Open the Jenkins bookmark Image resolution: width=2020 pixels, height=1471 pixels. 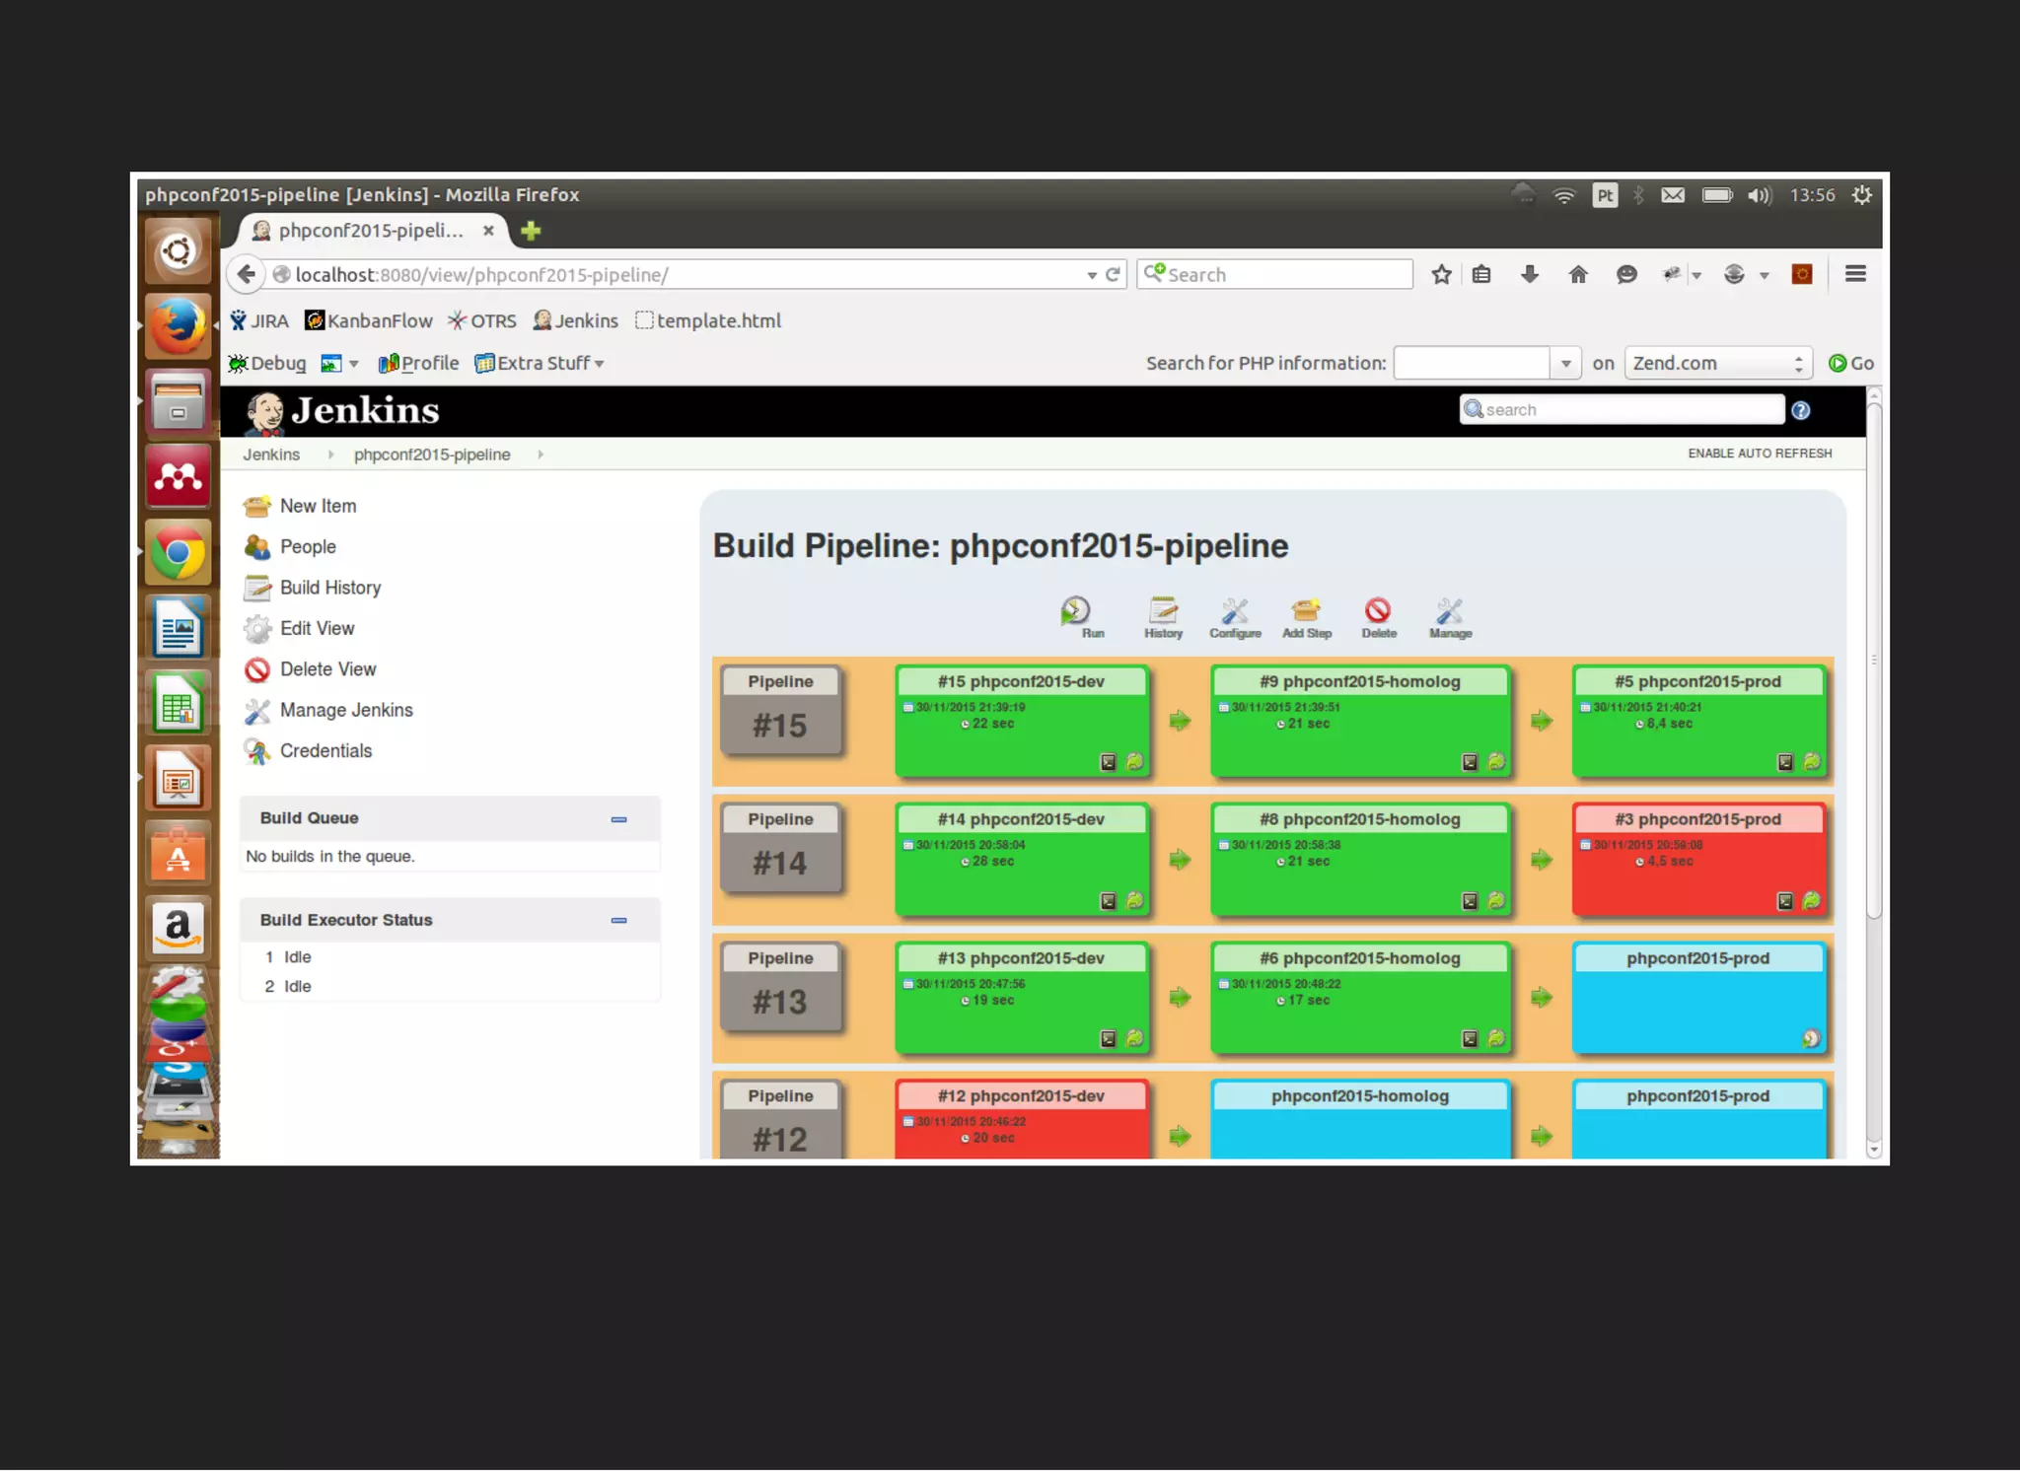pyautogui.click(x=576, y=321)
